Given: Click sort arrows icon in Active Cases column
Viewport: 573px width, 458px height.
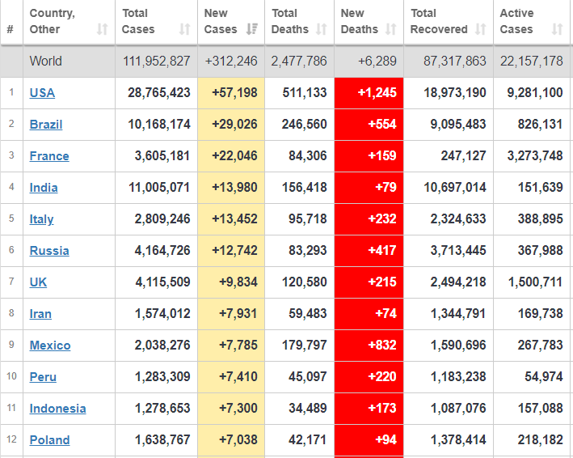Looking at the screenshot, I should [x=557, y=29].
